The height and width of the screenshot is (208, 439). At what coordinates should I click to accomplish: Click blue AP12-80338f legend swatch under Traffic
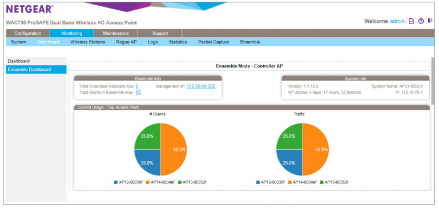pos(257,182)
